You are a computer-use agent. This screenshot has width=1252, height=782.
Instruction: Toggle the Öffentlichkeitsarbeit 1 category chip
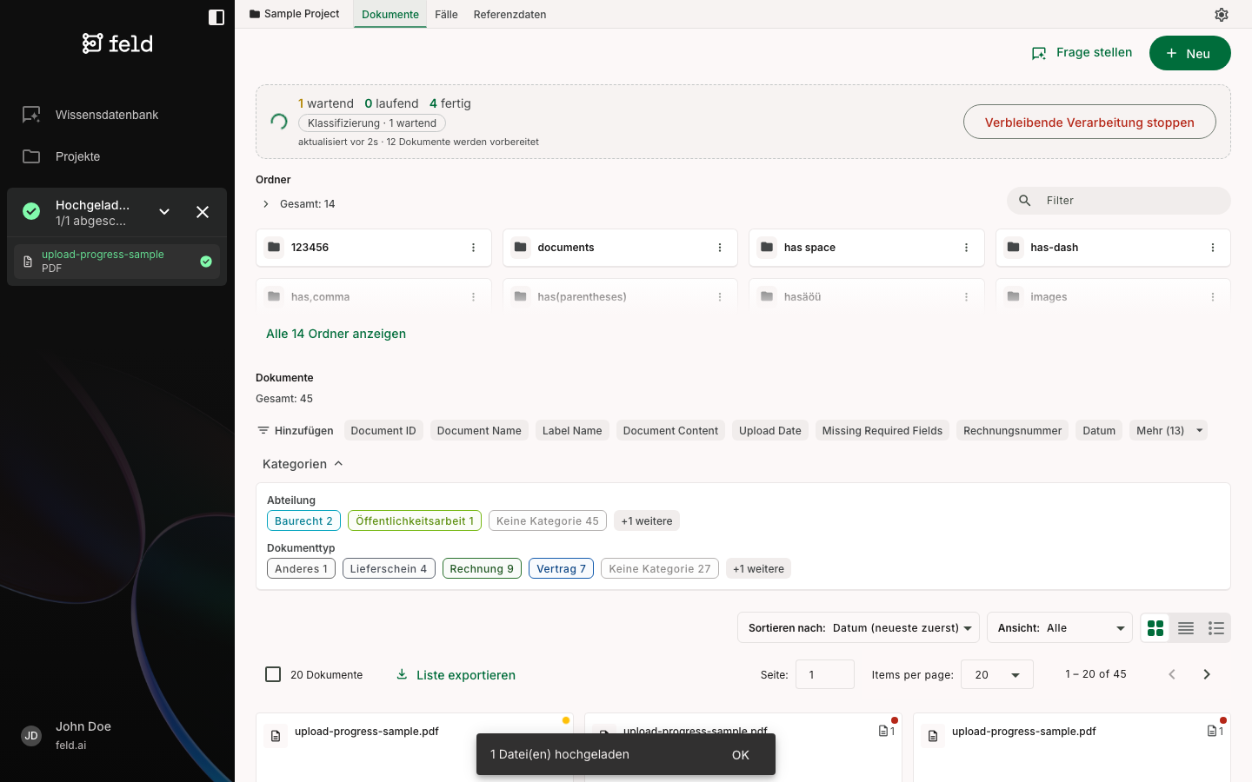(x=415, y=521)
